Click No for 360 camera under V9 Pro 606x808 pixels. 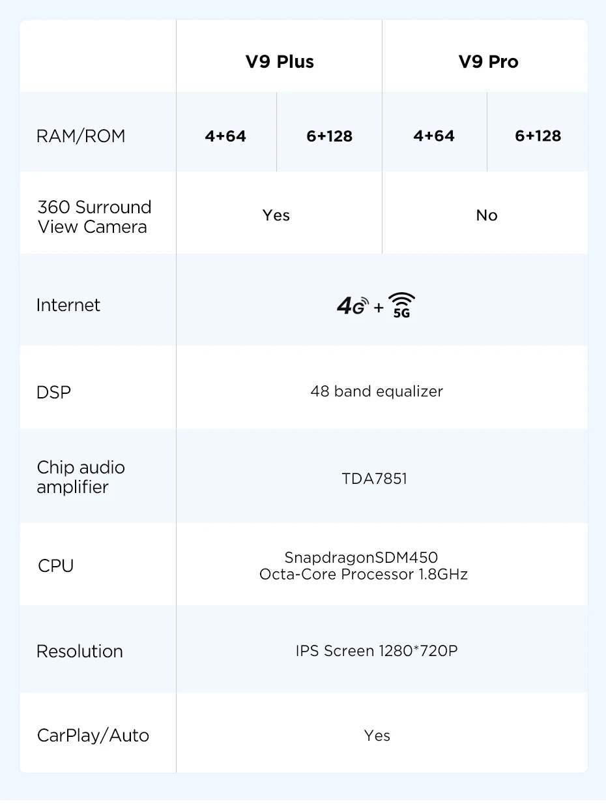(487, 215)
